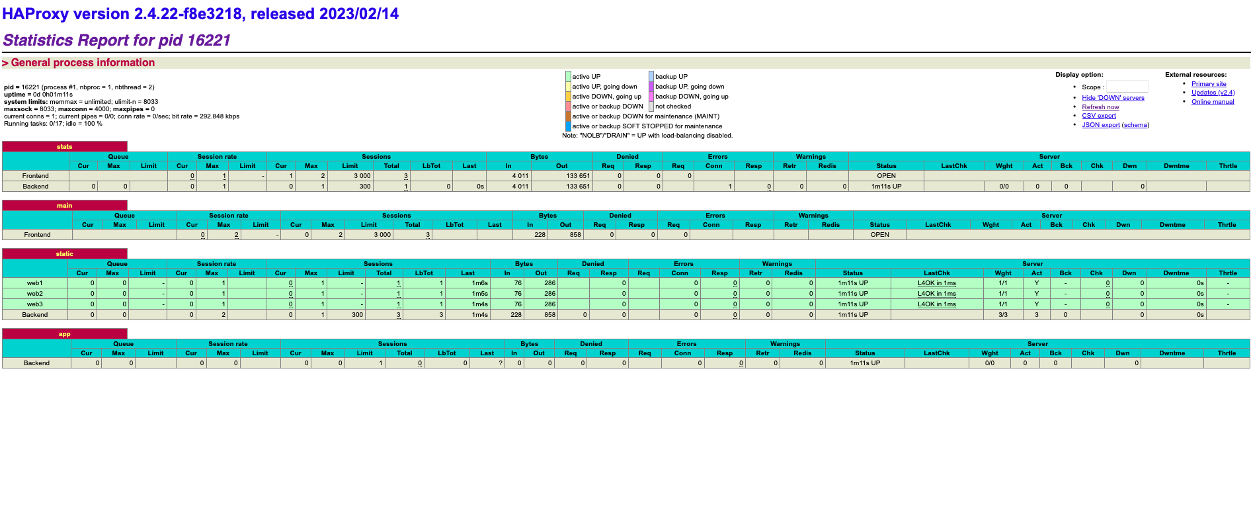Image resolution: width=1251 pixels, height=516 pixels.
Task: Click the main Frontend OPEN status
Action: coord(879,235)
